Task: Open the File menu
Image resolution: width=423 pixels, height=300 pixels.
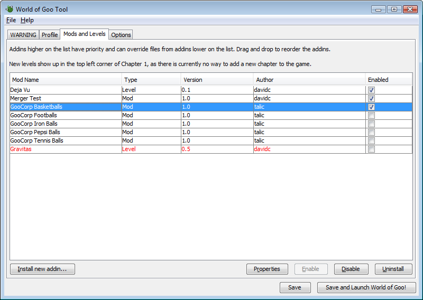Action: [x=11, y=20]
